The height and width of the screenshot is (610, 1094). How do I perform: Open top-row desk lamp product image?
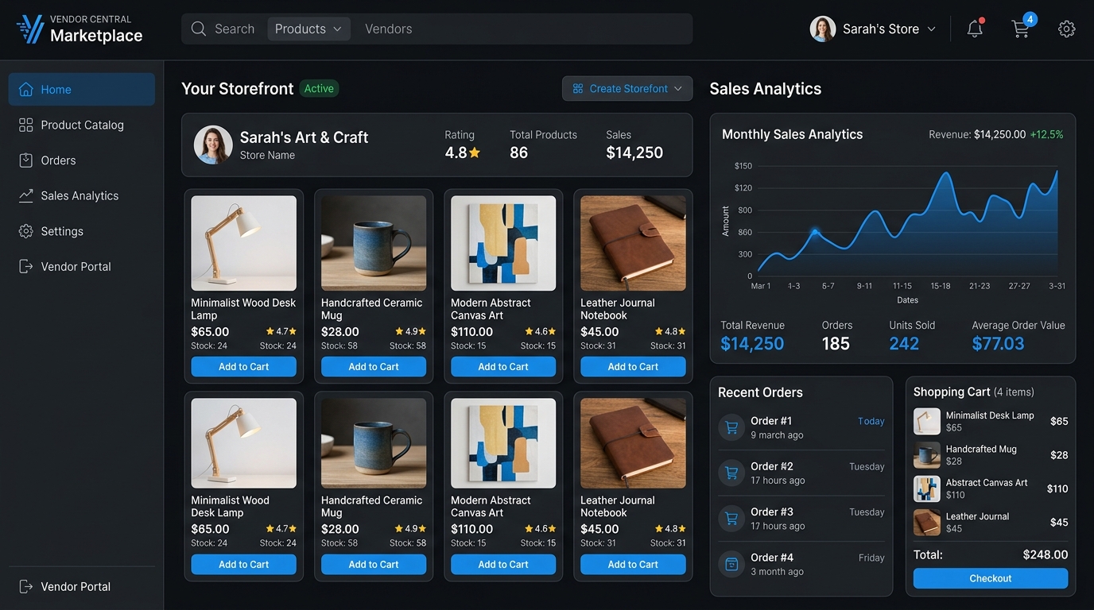244,243
